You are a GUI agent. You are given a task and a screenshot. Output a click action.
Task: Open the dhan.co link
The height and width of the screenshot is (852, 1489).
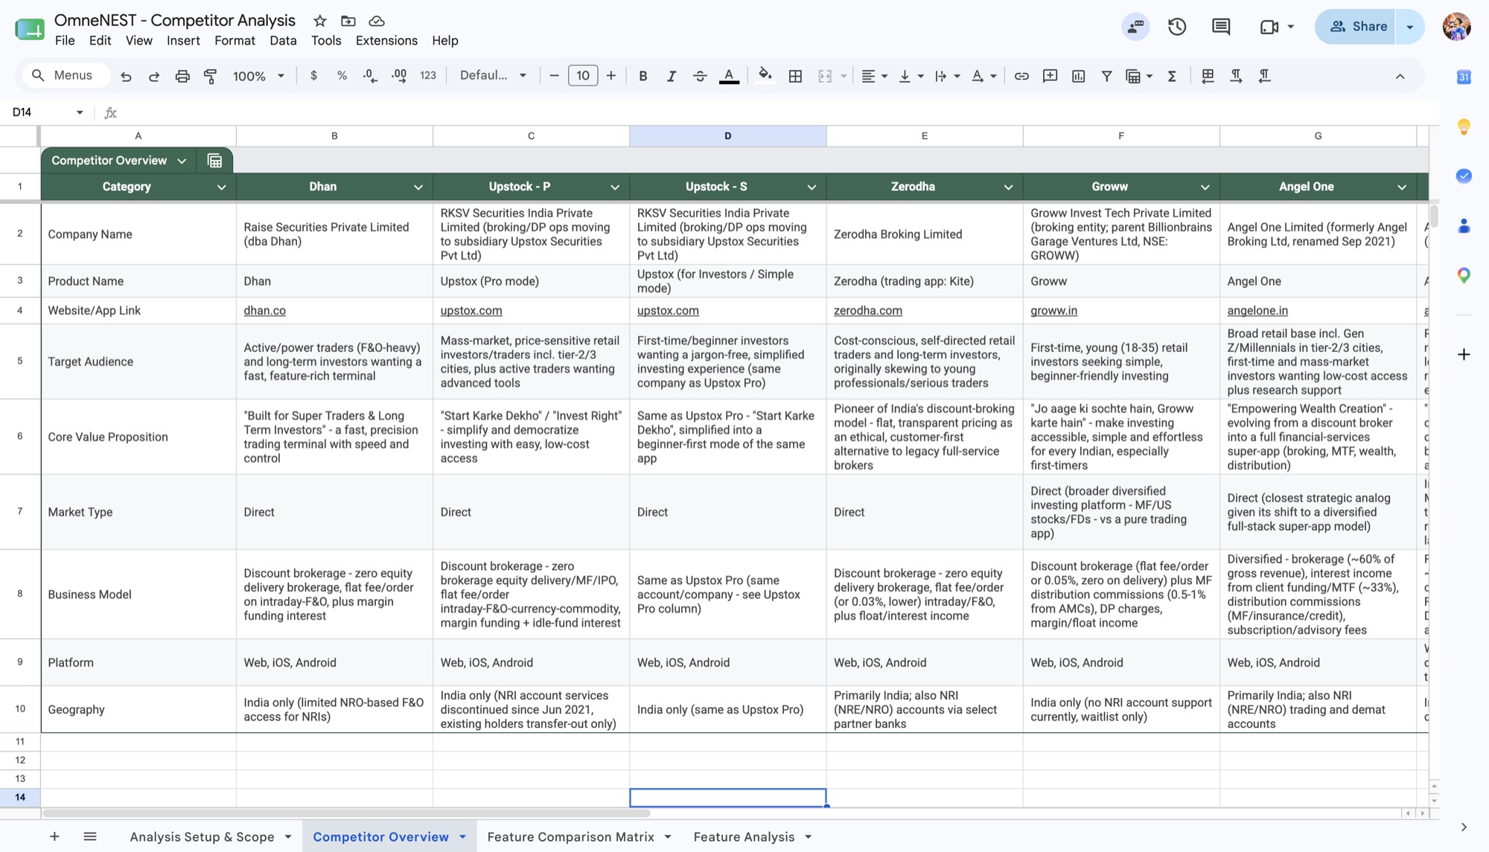tap(264, 310)
